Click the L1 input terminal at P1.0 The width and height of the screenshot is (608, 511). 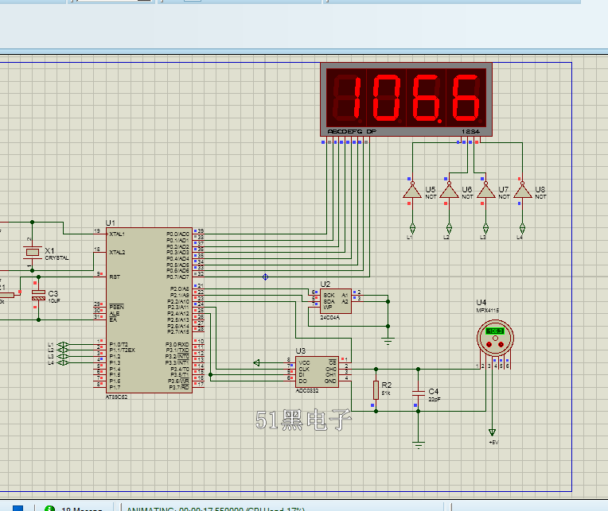(x=63, y=344)
